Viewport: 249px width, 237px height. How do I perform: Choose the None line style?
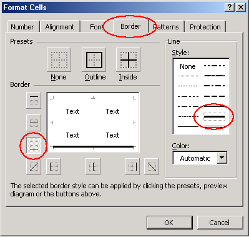[x=188, y=66]
